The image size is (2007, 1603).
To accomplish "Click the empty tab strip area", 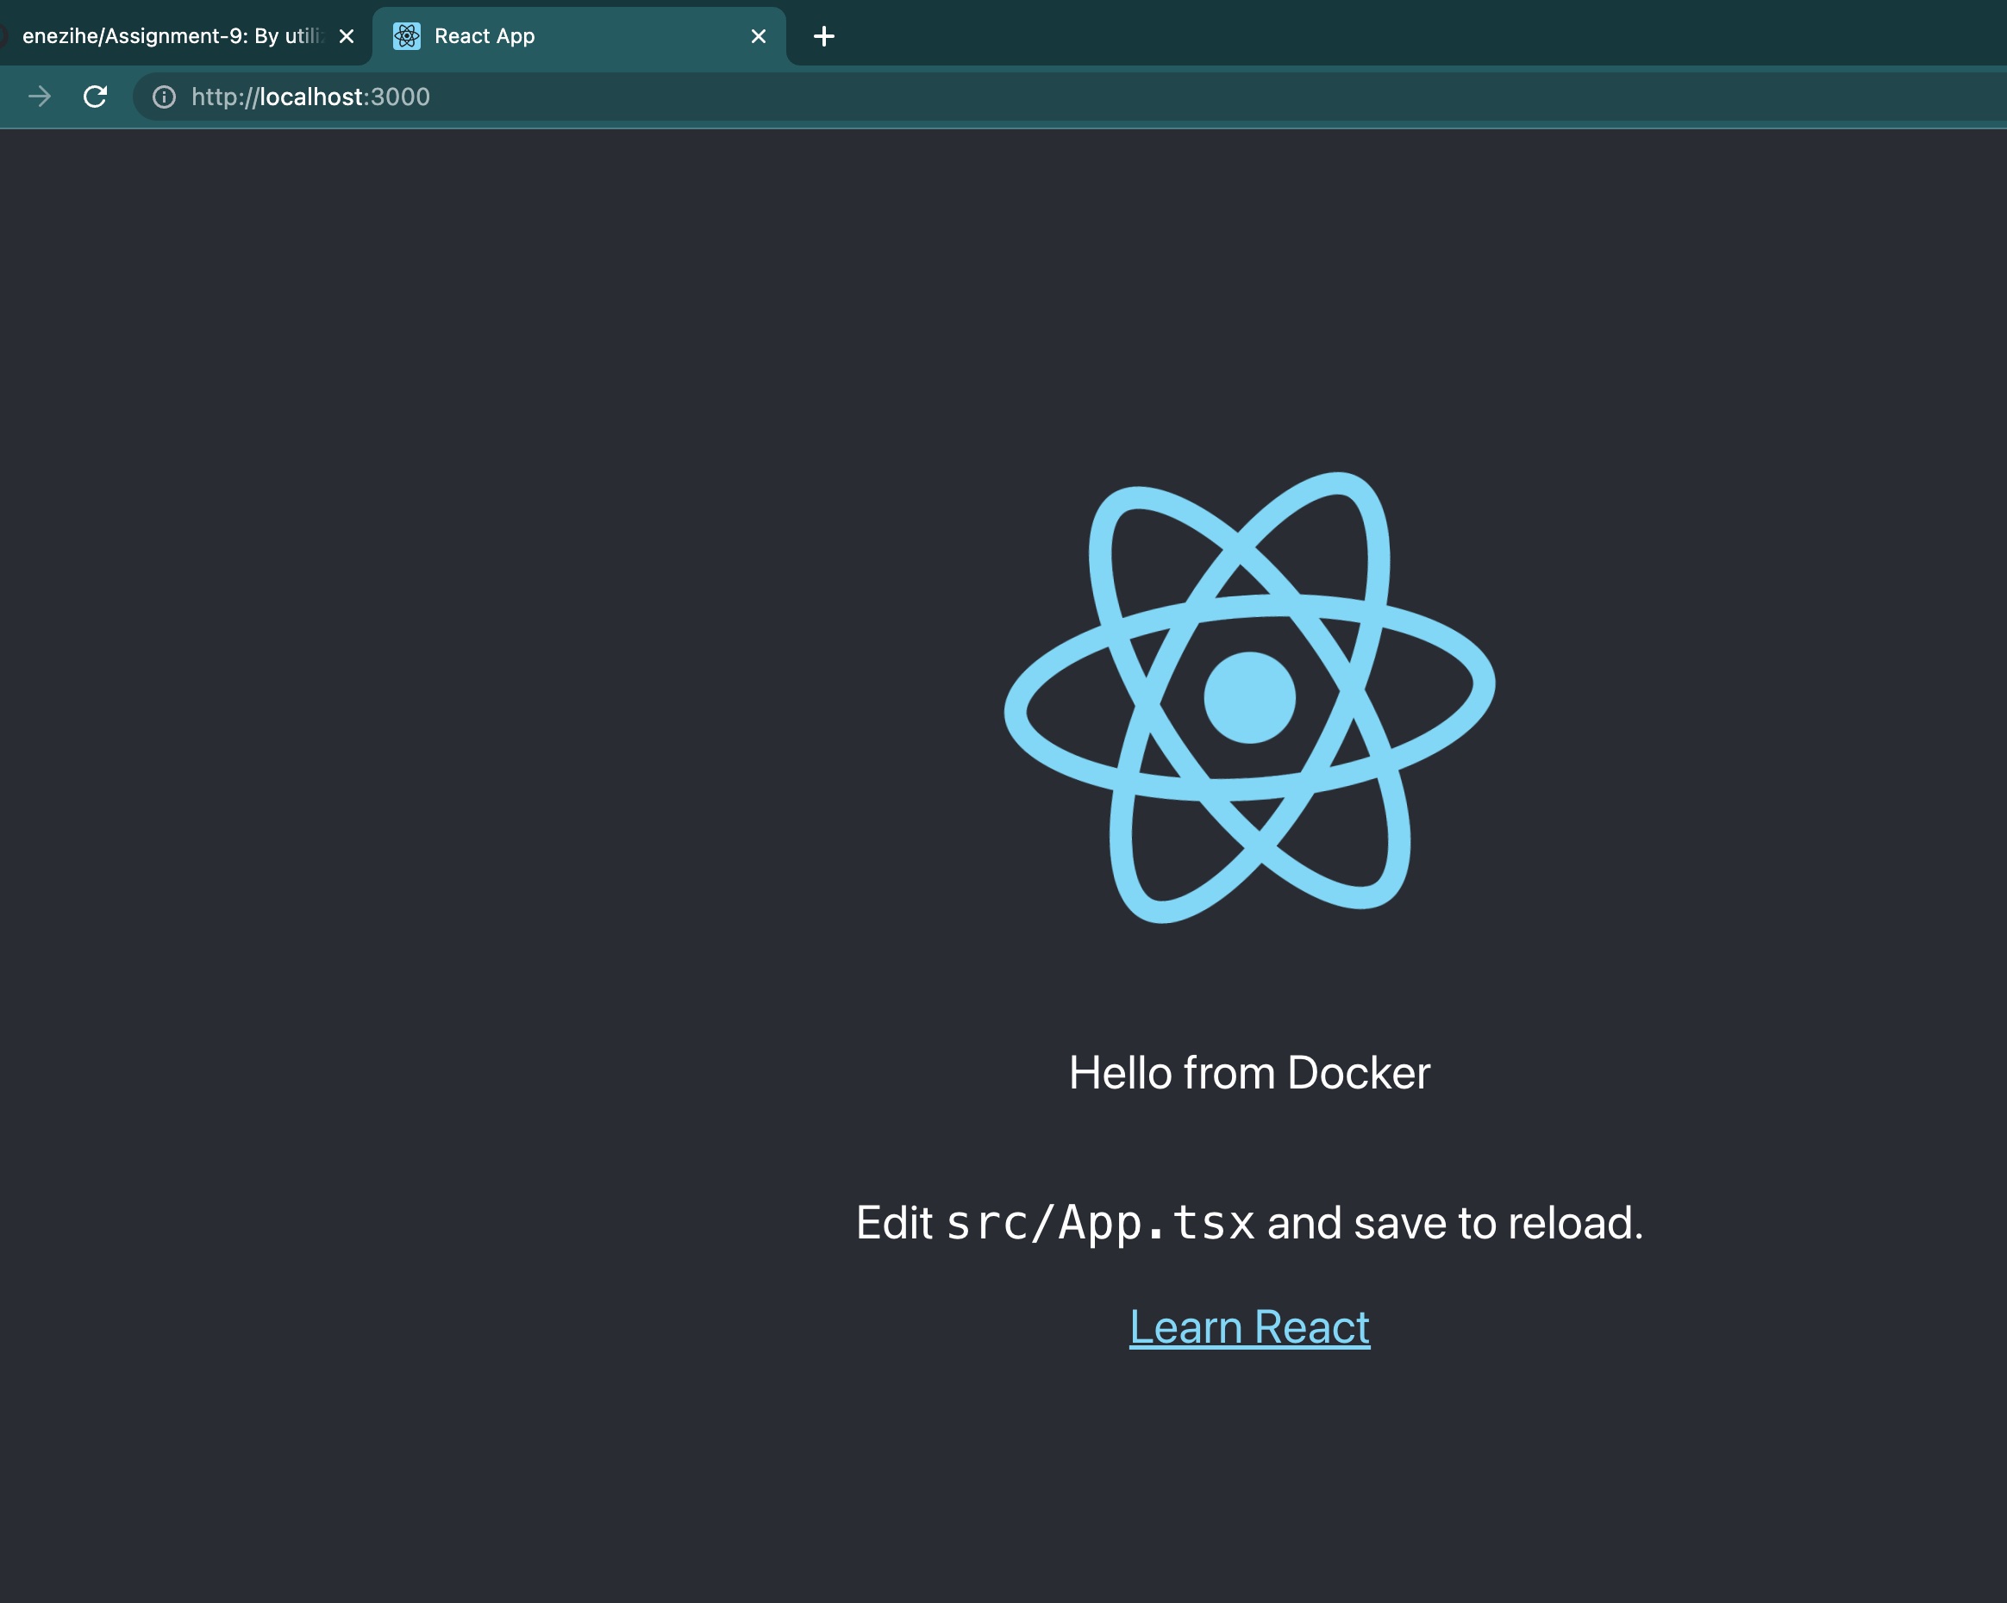I will point(1397,34).
